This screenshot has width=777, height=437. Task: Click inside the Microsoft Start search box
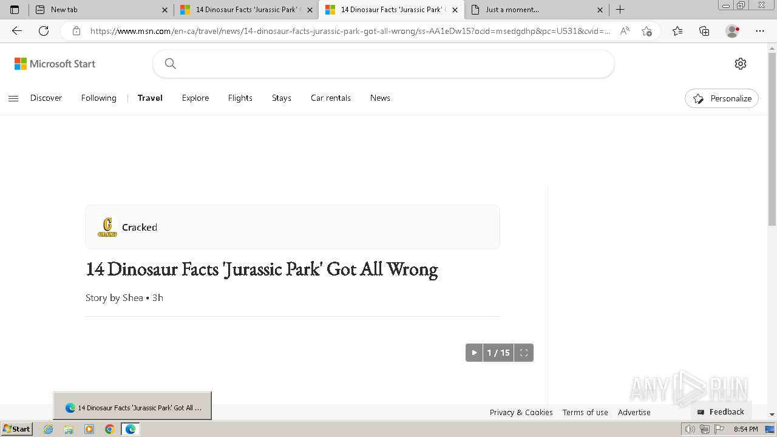[384, 64]
